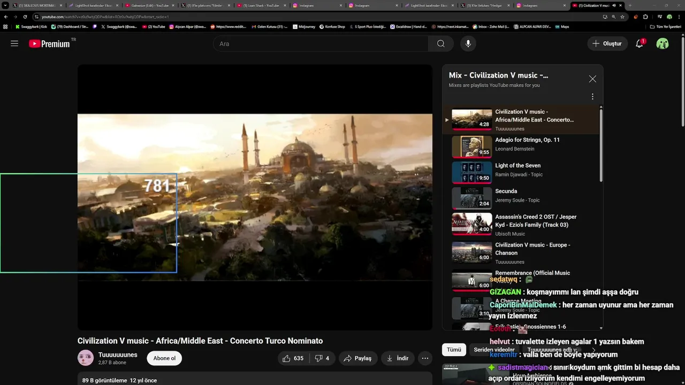Open media controls icon in toolbar
685x385 pixels.
pos(659,17)
